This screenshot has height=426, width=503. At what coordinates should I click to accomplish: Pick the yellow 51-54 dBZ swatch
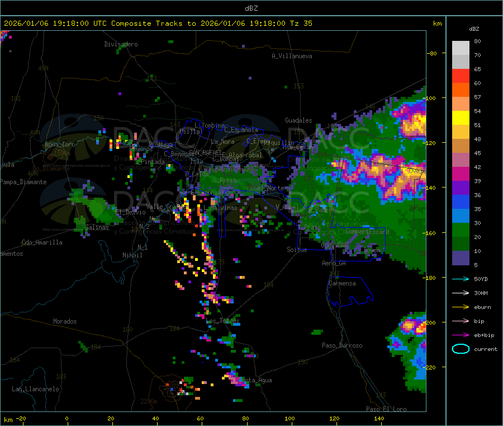click(461, 118)
